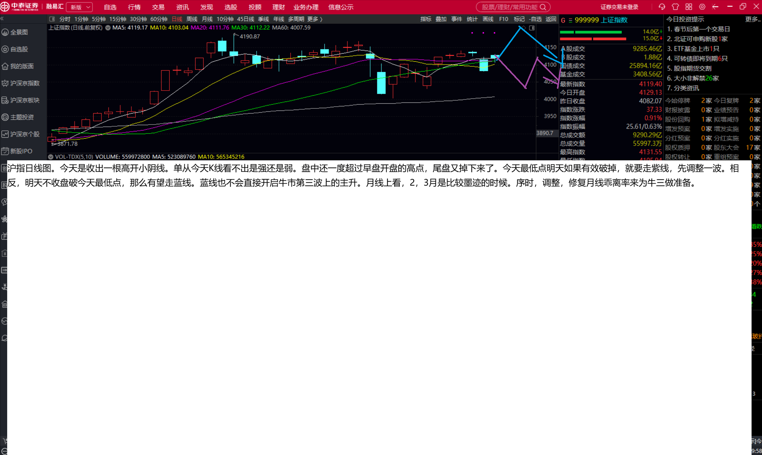Click the search magnifier icon

(x=543, y=7)
